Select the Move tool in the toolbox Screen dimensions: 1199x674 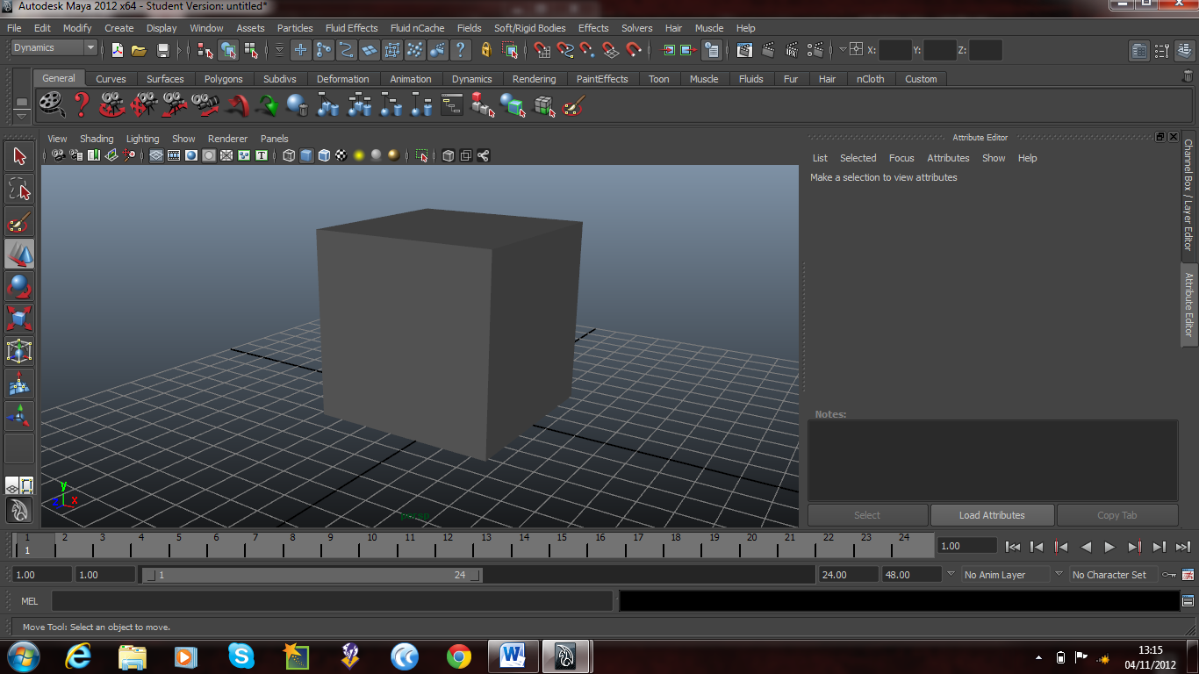(x=19, y=255)
